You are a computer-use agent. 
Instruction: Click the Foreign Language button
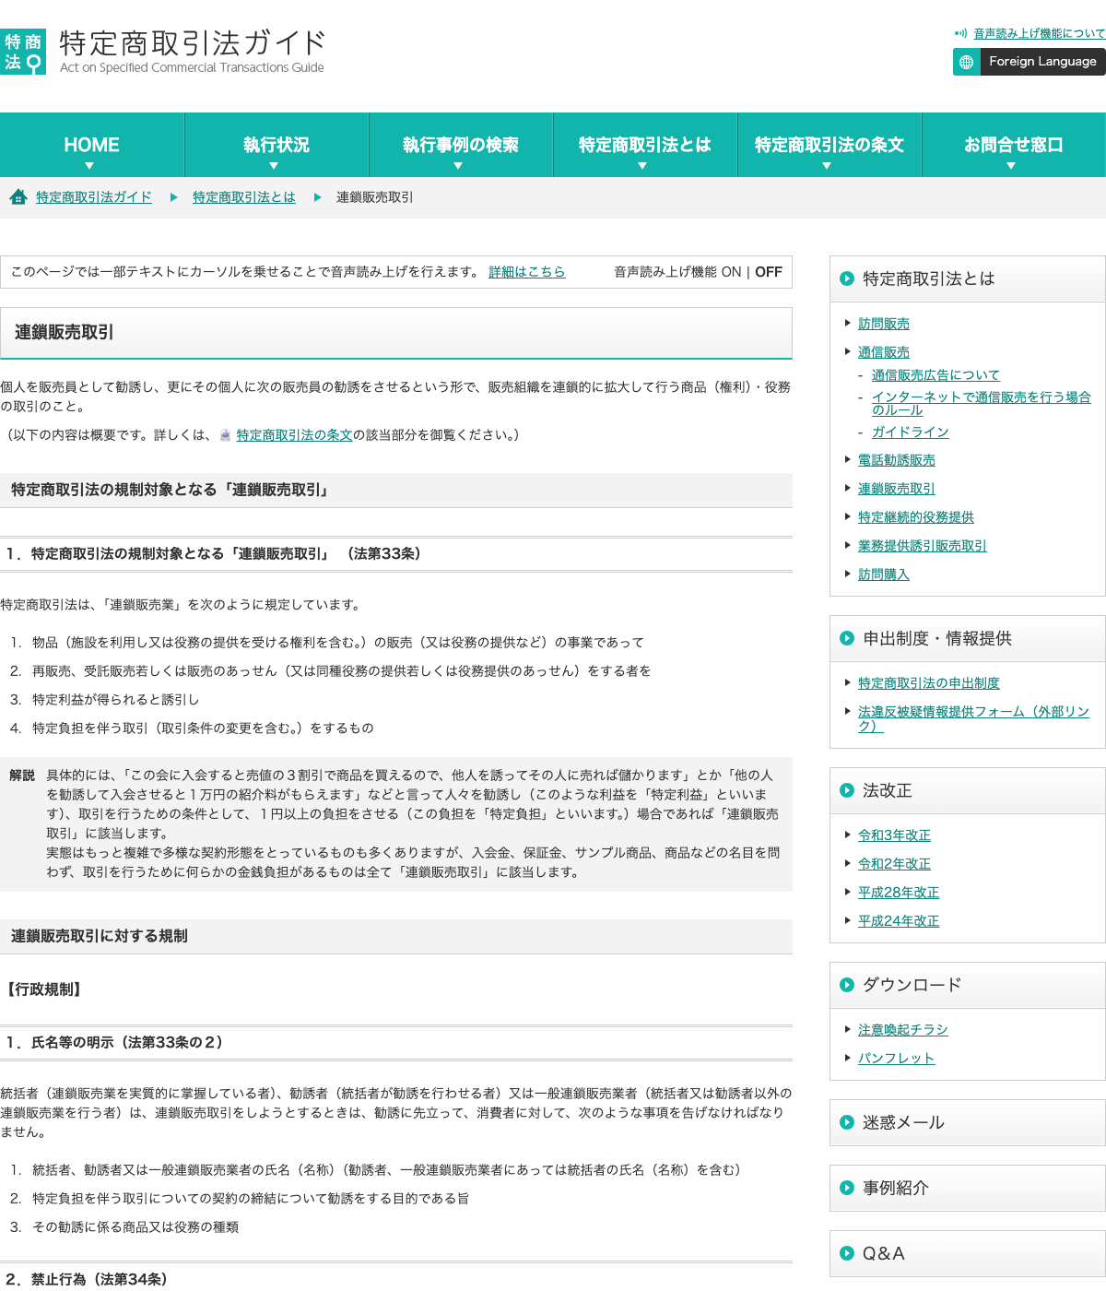coord(1030,62)
